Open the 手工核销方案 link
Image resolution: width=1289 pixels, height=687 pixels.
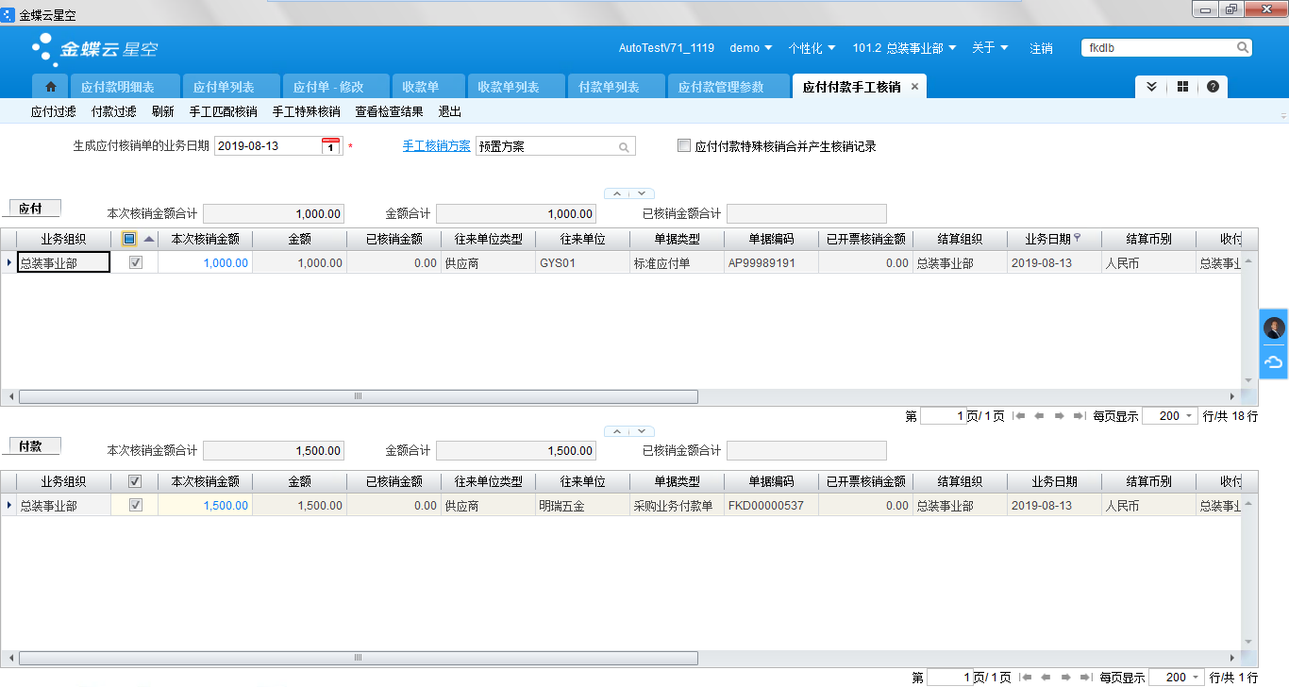[x=436, y=146]
